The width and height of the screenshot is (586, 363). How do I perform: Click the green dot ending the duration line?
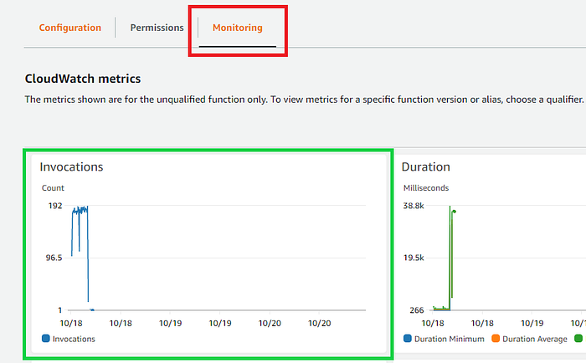[x=454, y=212]
